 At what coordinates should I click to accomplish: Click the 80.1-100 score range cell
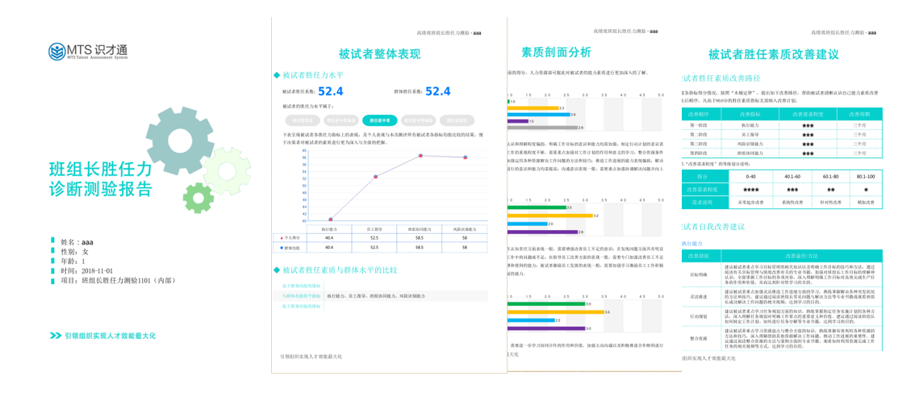(865, 175)
